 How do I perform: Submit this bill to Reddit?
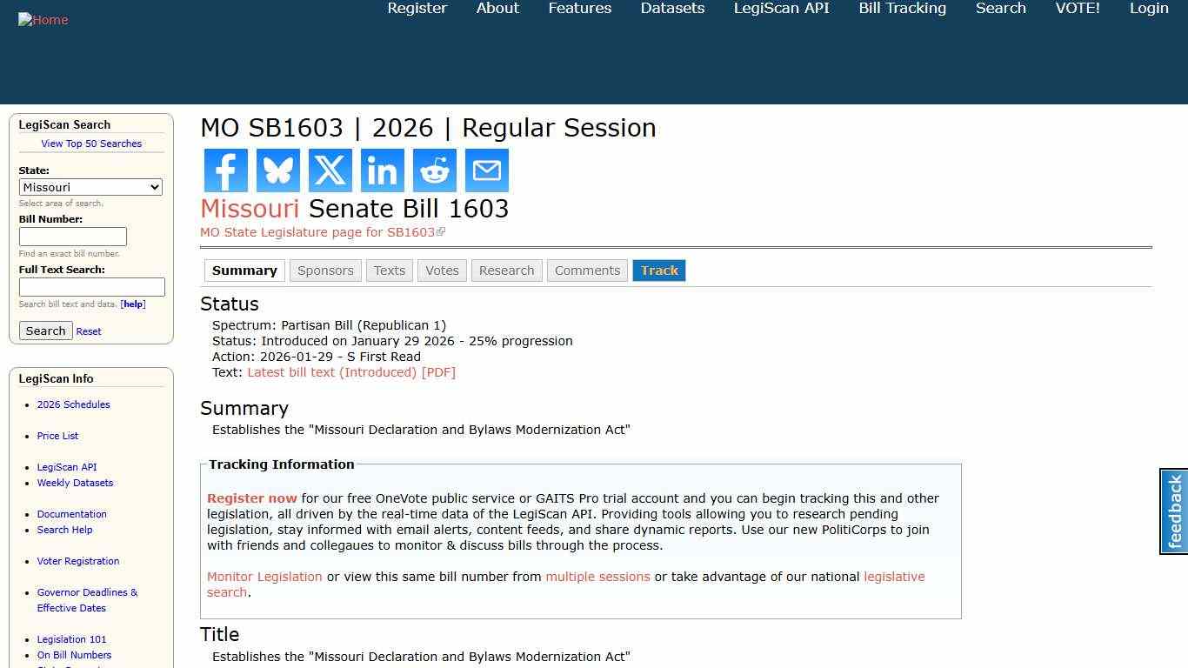[434, 170]
